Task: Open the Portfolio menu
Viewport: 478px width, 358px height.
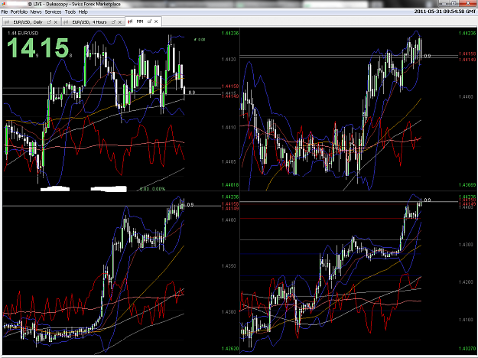Action: click(x=19, y=12)
